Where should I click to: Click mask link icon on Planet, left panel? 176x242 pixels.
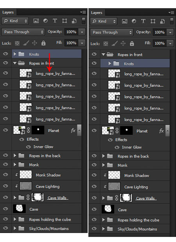(29, 130)
